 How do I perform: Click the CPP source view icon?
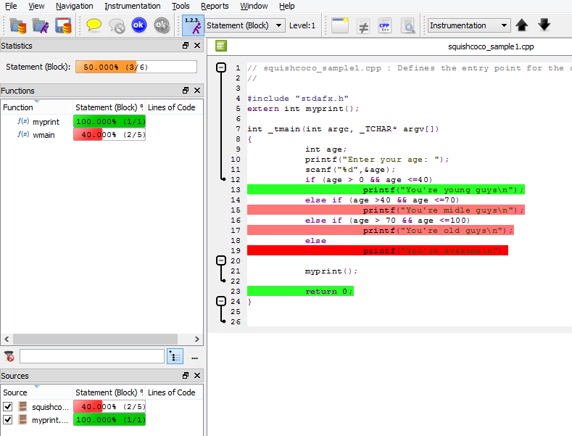(385, 25)
